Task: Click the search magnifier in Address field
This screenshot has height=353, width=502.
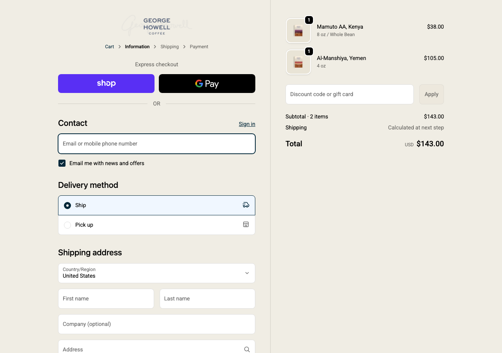Action: pos(247,349)
